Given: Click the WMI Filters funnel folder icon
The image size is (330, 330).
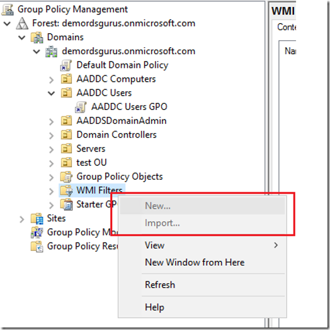Looking at the screenshot, I should [x=66, y=190].
